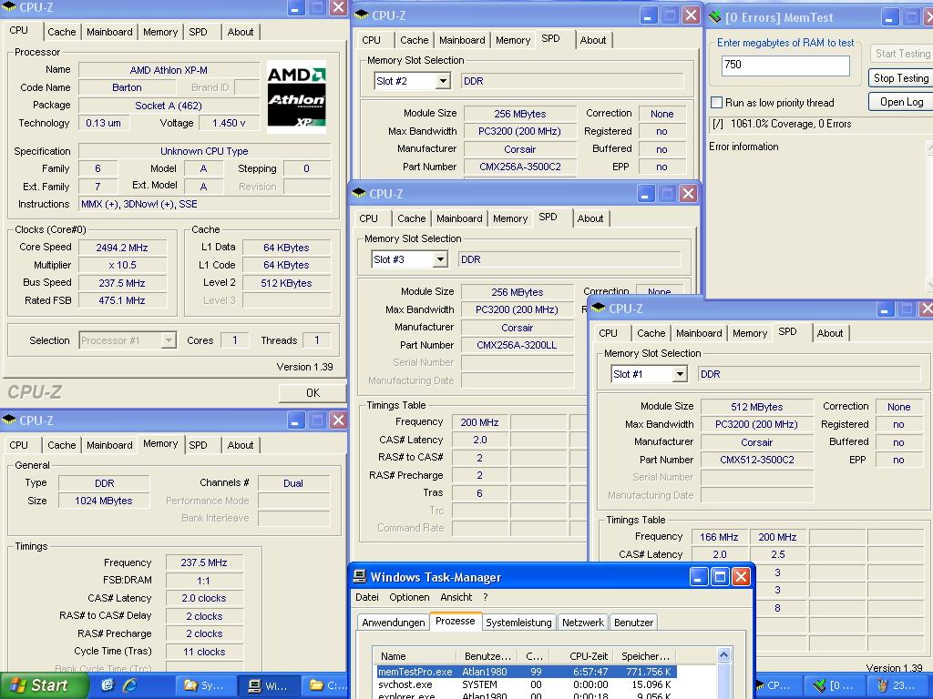Viewport: 933px width, 699px height.
Task: Maximize the Windows Task-Manager window
Action: pyautogui.click(x=720, y=576)
